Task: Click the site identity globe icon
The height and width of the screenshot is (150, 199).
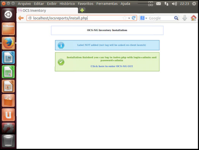Action: (x=30, y=18)
